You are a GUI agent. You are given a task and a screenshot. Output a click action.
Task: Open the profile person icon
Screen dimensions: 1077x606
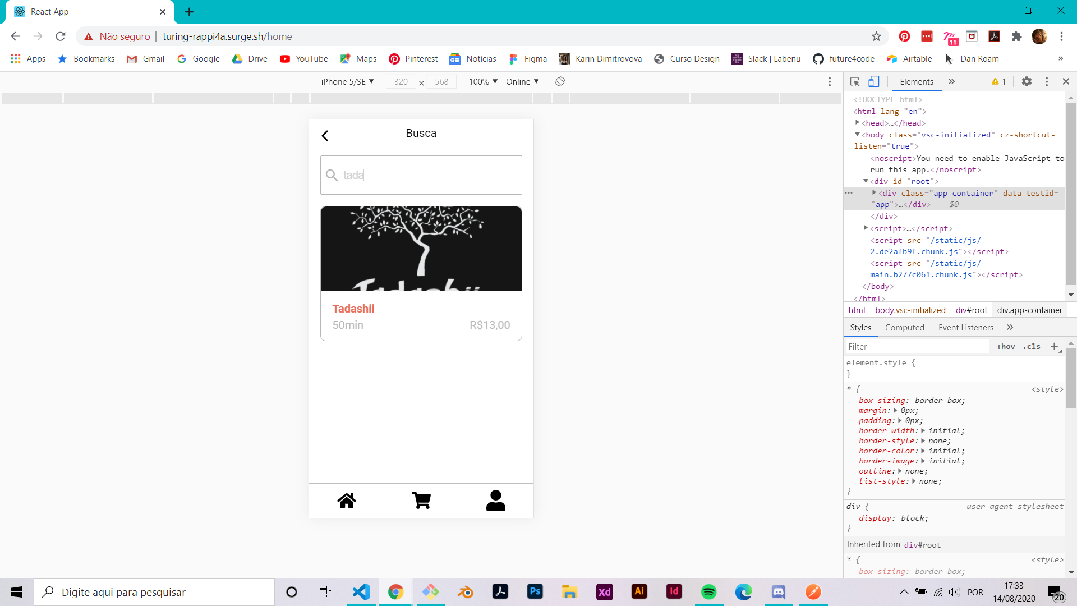point(495,500)
